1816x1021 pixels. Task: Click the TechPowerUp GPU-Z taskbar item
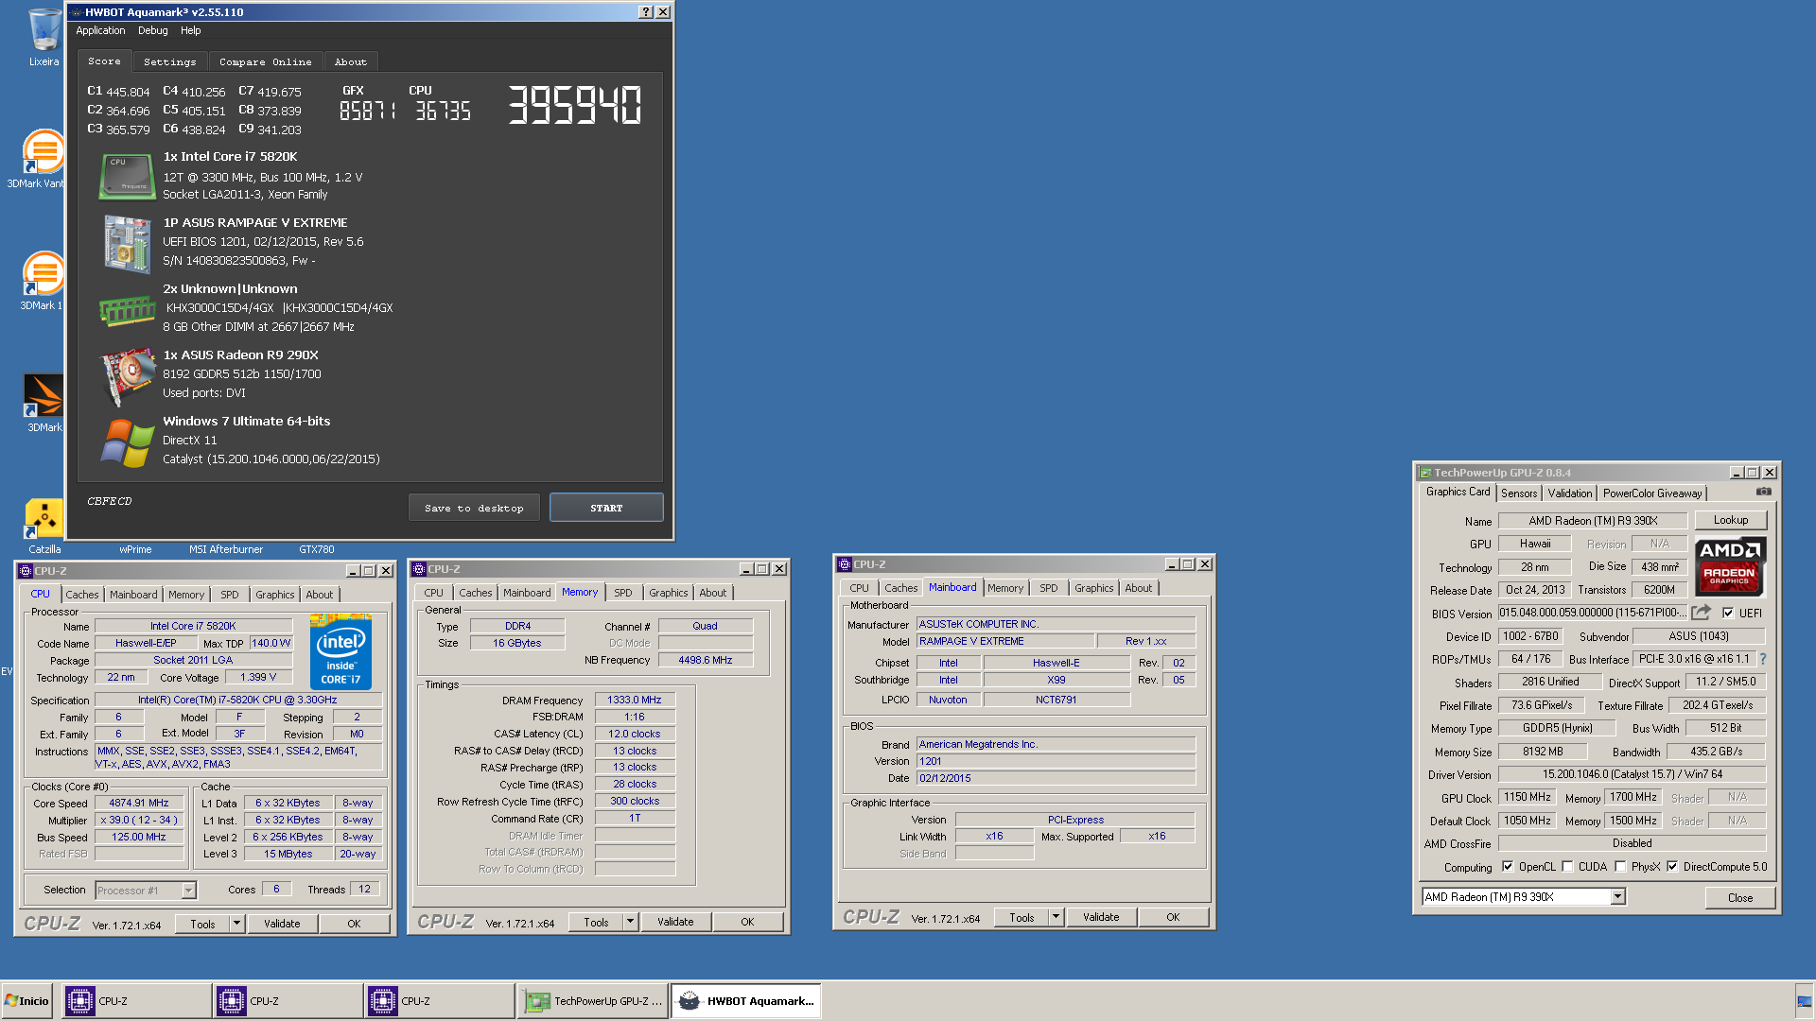click(x=594, y=1001)
